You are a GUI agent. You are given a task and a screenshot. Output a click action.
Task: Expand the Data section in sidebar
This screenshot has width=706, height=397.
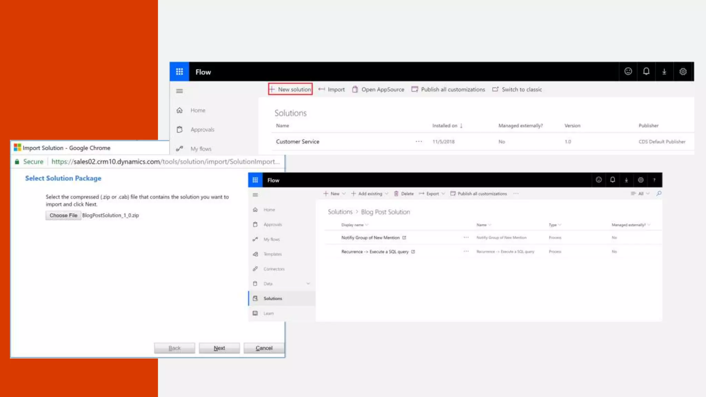(x=308, y=284)
